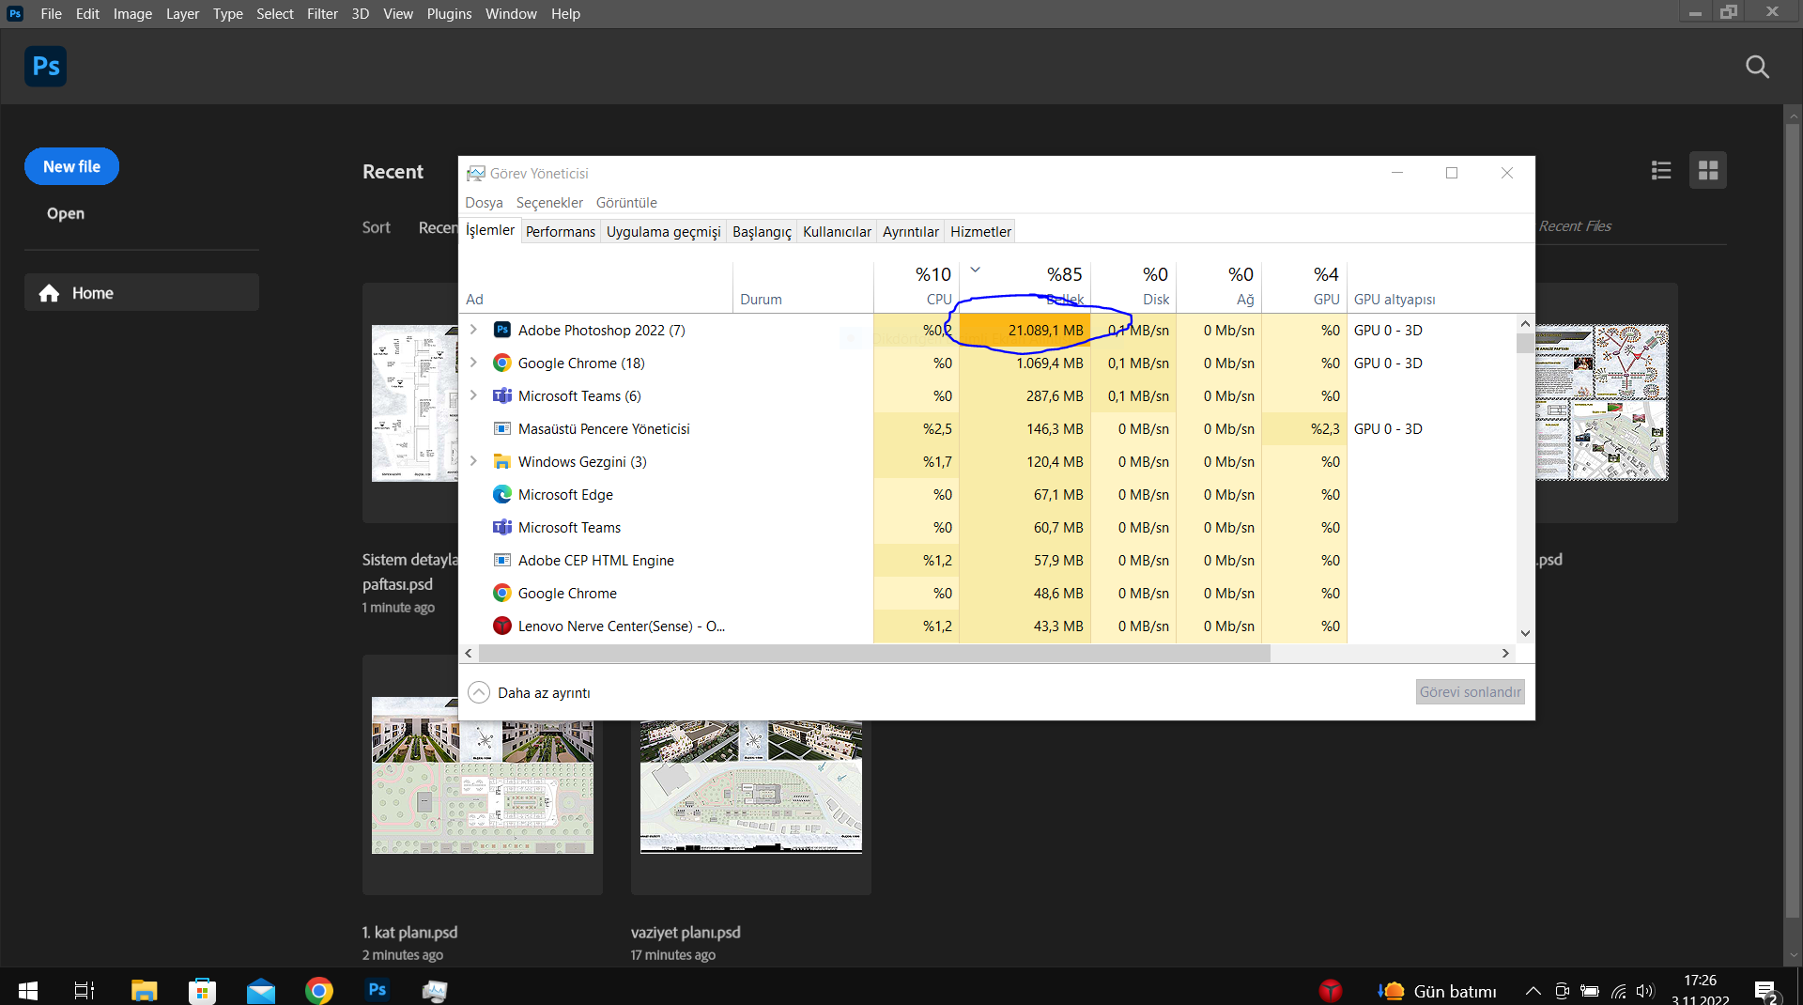The image size is (1803, 1005).
Task: Expand the Google Chrome (18) process group
Action: (473, 363)
